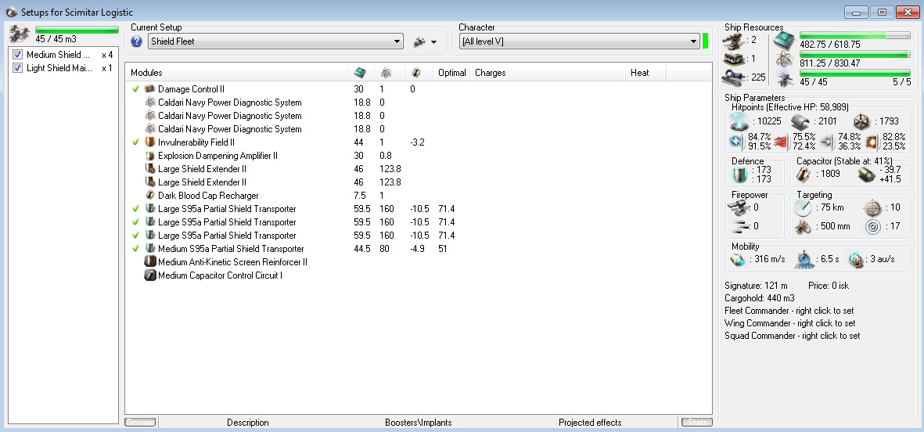Click the powergrid icon beside 811.25 / 830.47
This screenshot has width=924, height=432.
[x=784, y=59]
